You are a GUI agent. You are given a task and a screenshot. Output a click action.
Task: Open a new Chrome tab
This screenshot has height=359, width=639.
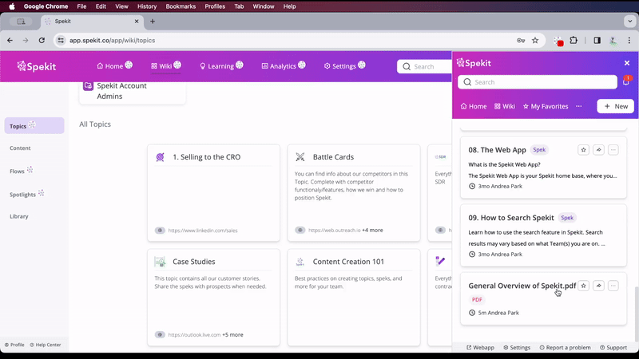pyautogui.click(x=153, y=22)
